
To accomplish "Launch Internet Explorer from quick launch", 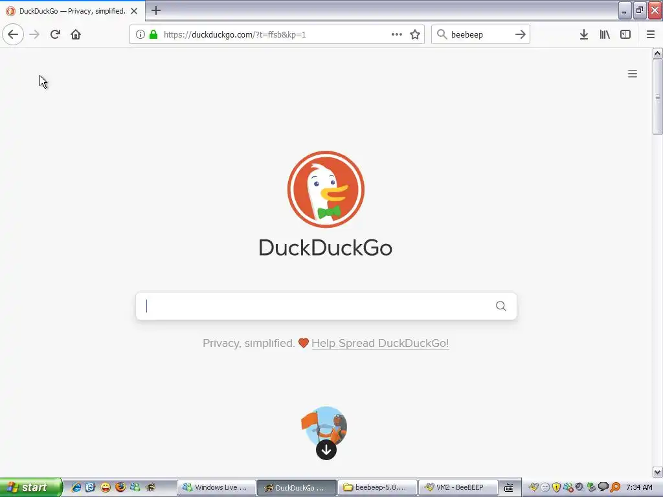I will click(76, 487).
